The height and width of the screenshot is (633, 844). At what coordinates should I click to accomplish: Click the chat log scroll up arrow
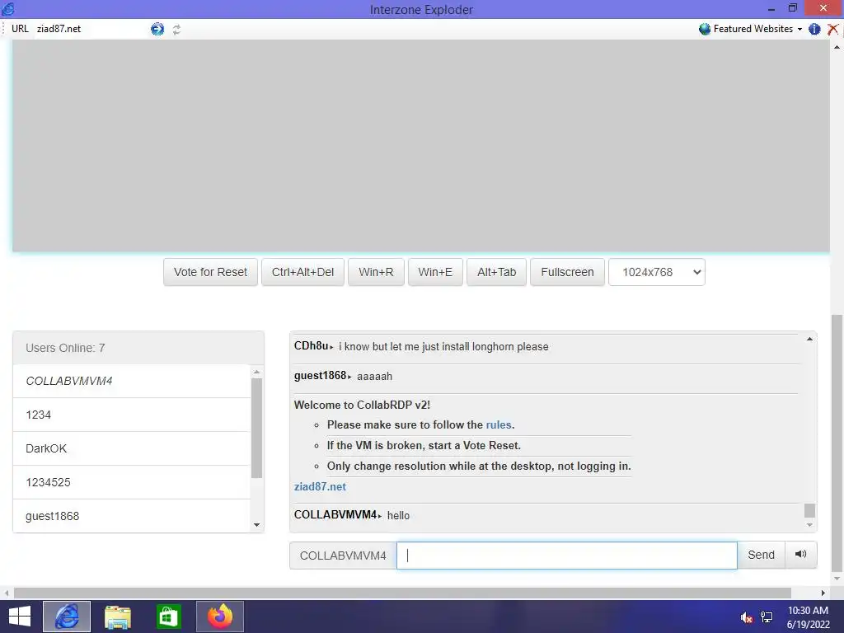[x=809, y=339]
